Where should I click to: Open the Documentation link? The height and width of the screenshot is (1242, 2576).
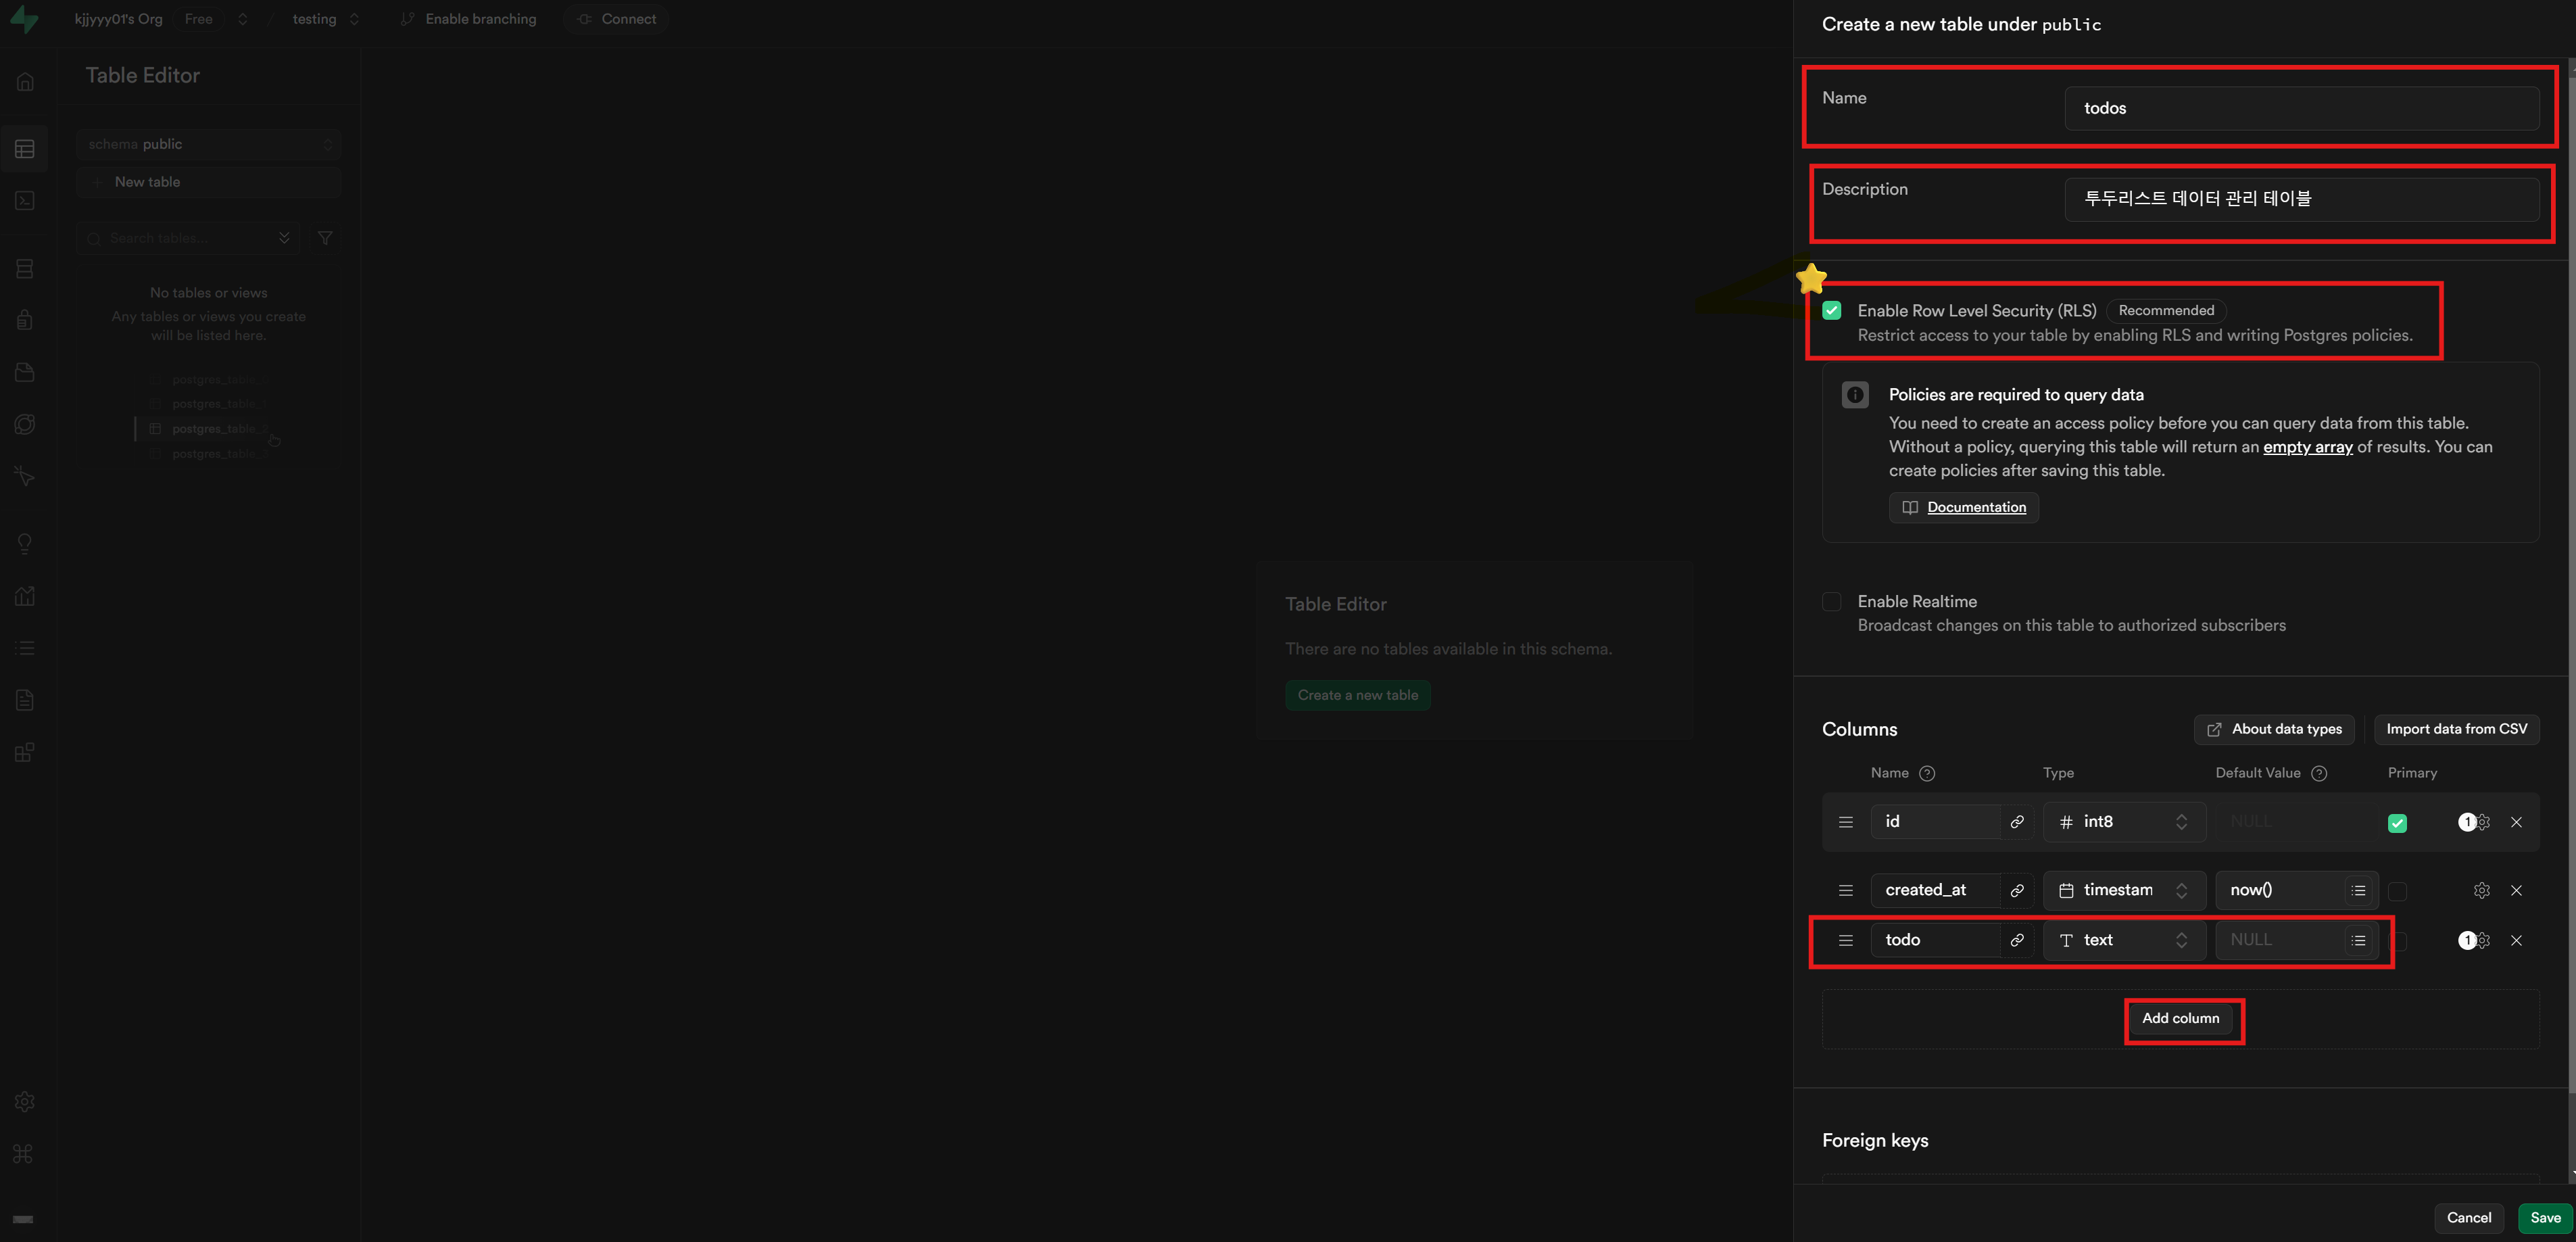click(x=1975, y=507)
